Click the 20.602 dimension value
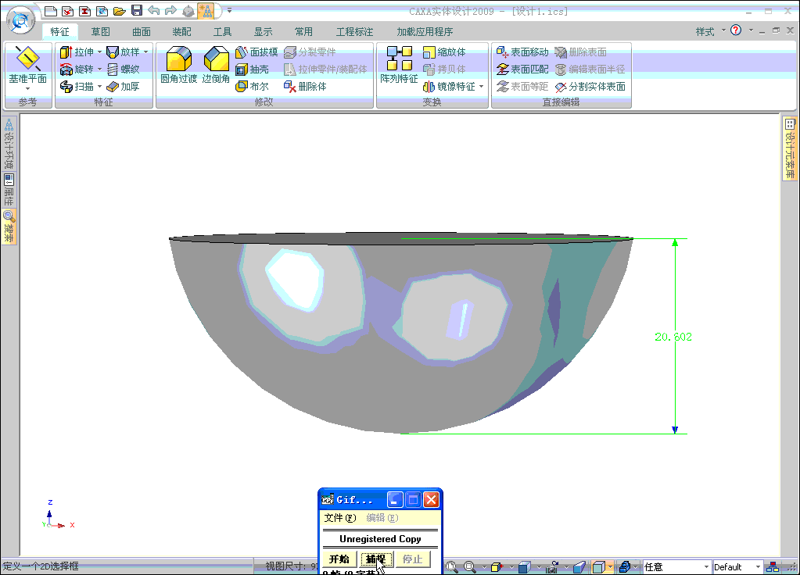 click(673, 337)
